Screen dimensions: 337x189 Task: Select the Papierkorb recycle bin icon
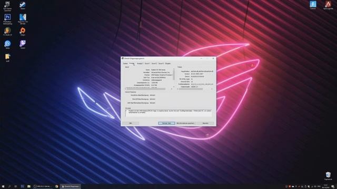[x=328, y=176]
